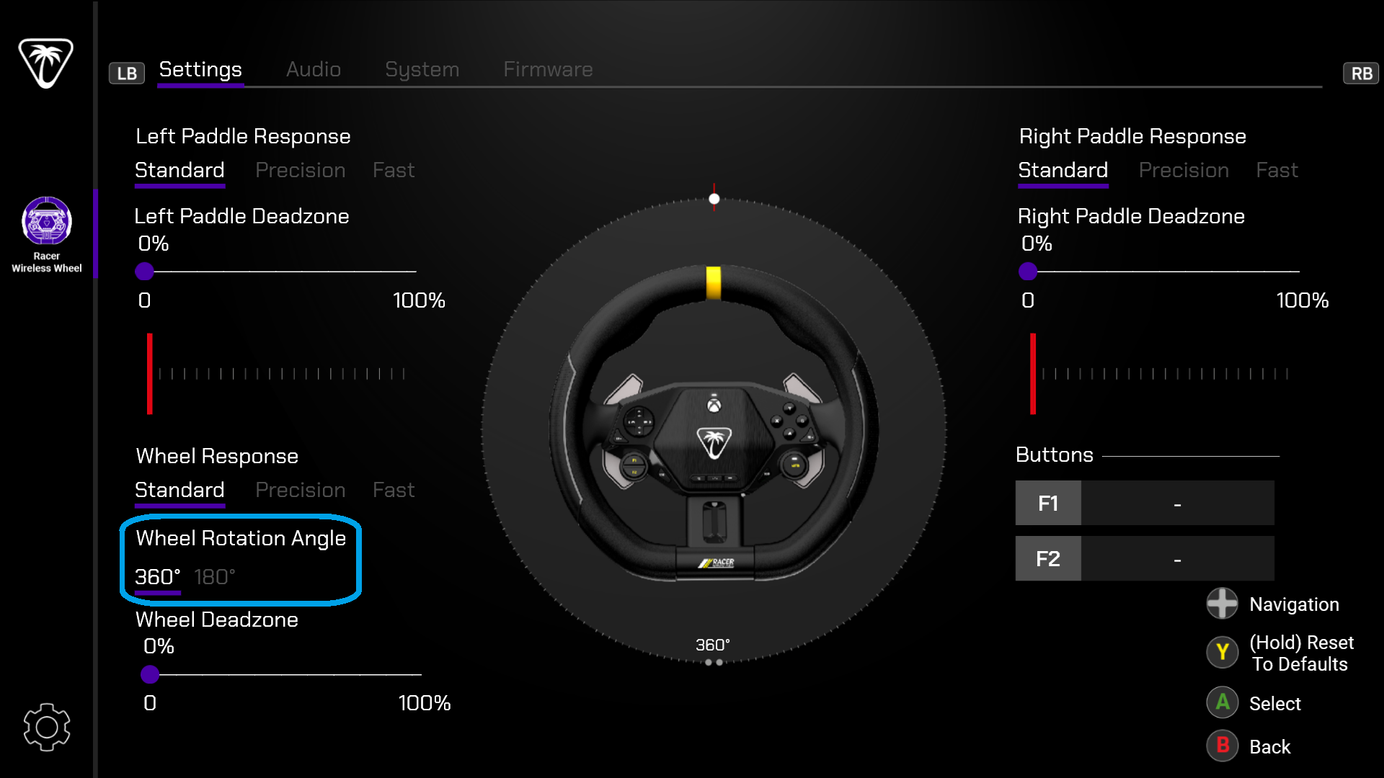The height and width of the screenshot is (778, 1384).
Task: Click the Left Paddle Deadzone 0% value
Action: pos(153,243)
